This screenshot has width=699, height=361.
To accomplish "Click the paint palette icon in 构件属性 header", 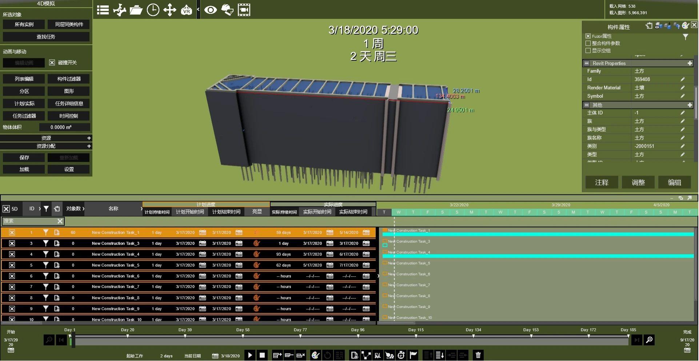I will click(686, 25).
